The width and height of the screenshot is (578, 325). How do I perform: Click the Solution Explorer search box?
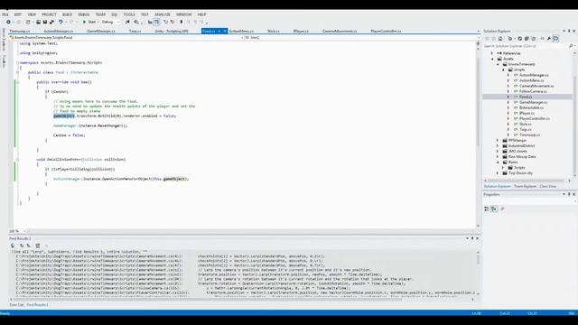click(x=526, y=46)
